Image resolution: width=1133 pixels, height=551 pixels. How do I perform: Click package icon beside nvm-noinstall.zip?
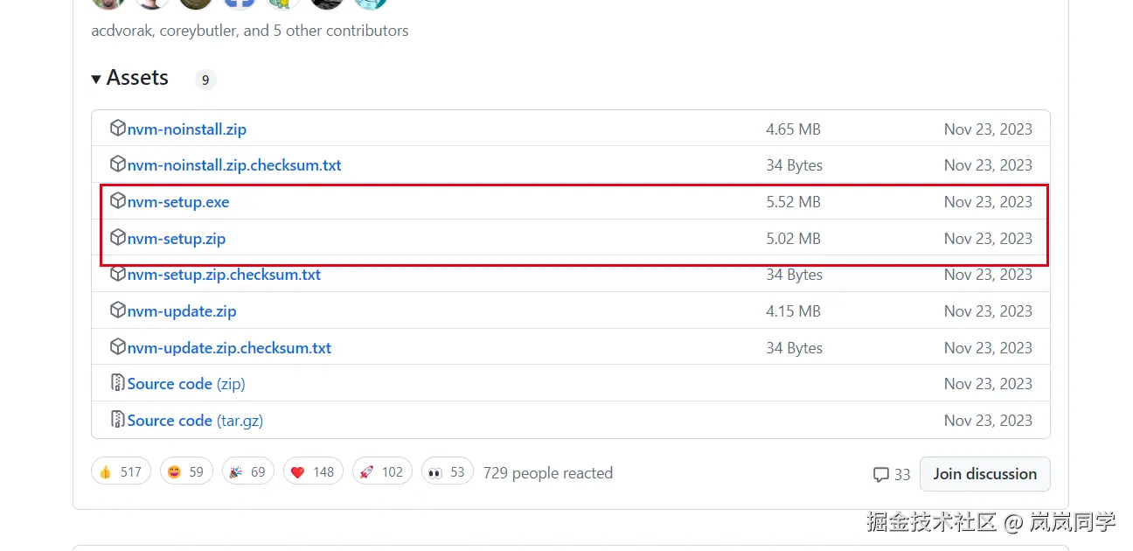coord(118,129)
